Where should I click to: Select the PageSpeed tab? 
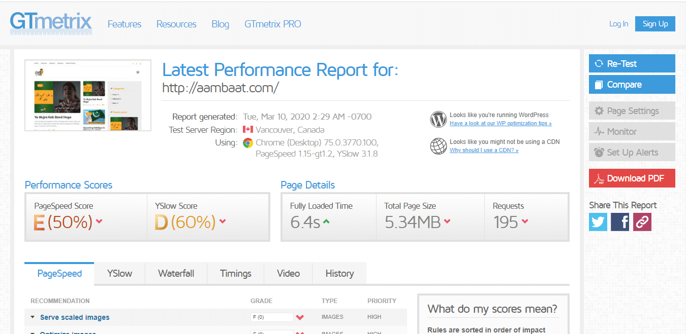[59, 273]
